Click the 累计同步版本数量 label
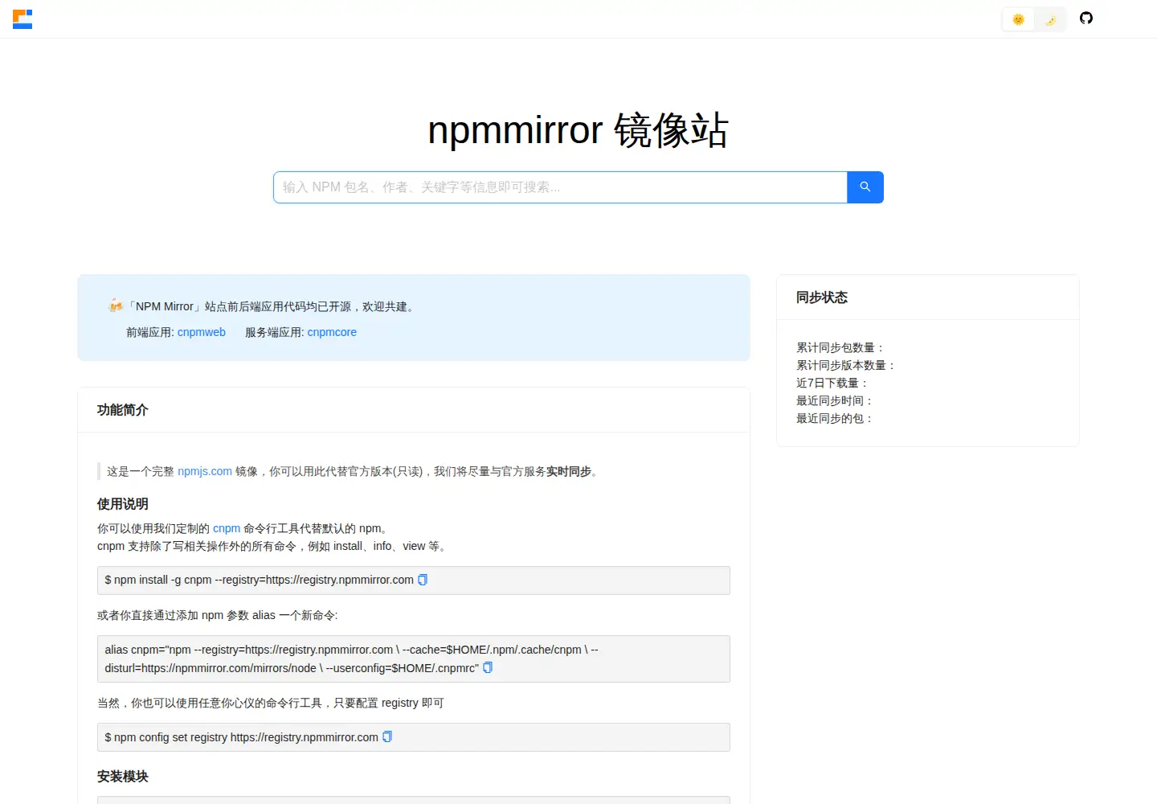Screen dimensions: 1157x804 pyautogui.click(x=846, y=365)
